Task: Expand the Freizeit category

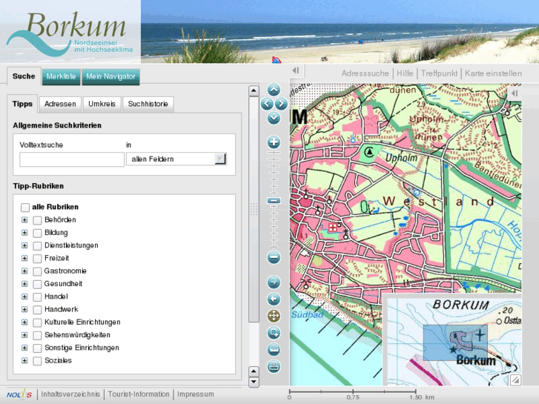Action: pyautogui.click(x=24, y=258)
